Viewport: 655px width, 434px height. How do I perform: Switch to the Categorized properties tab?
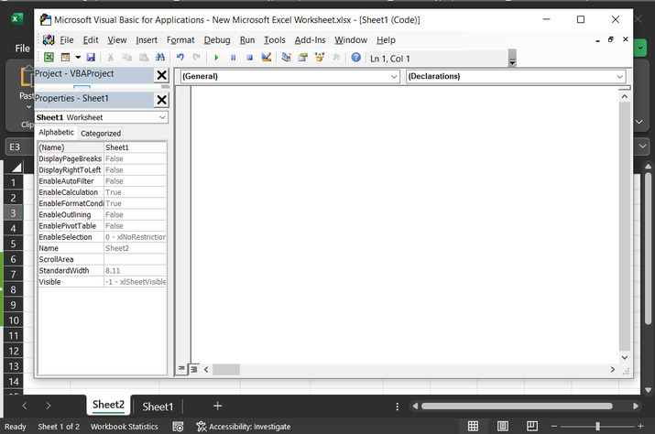101,134
